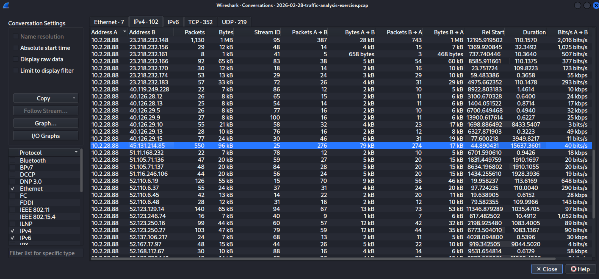Sort conversations by Address A column
This screenshot has height=279, width=599.
(x=109, y=32)
